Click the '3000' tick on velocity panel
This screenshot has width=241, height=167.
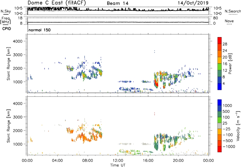tap(18, 117)
